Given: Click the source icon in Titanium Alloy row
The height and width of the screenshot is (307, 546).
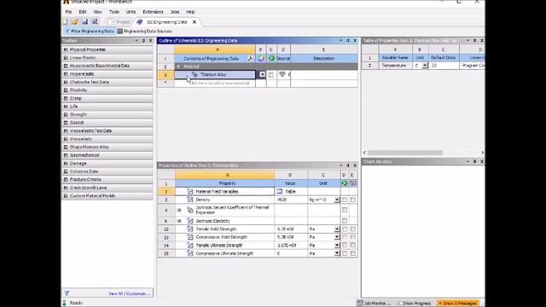Looking at the screenshot, I should (282, 74).
